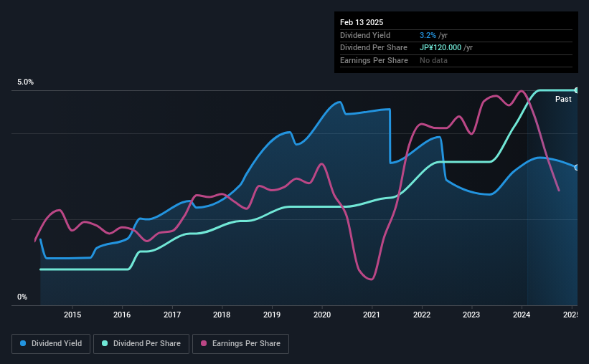Click the 2020 x-axis label
The image size is (589, 364).
322,315
